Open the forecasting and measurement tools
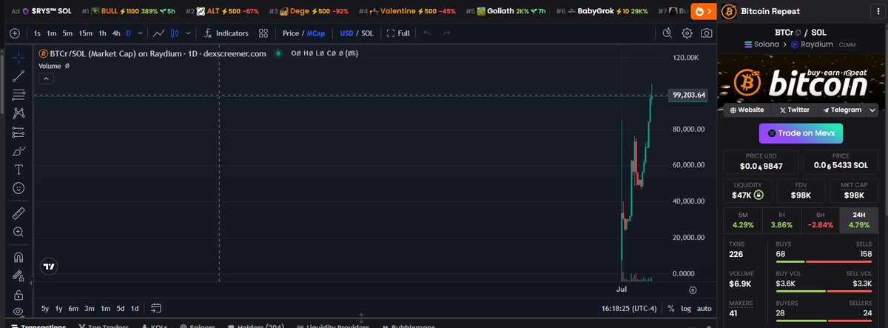The image size is (888, 328). click(18, 132)
